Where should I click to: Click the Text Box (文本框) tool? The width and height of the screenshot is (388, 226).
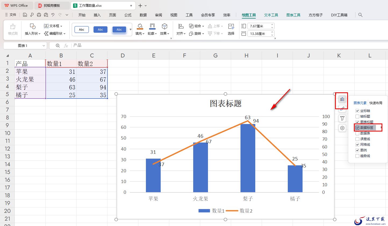click(53, 26)
